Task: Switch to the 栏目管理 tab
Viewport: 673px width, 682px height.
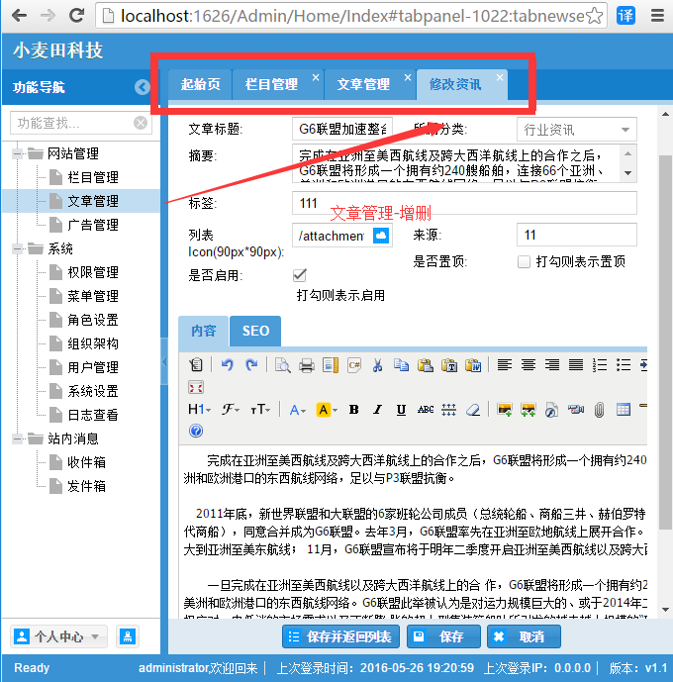Action: [x=272, y=84]
